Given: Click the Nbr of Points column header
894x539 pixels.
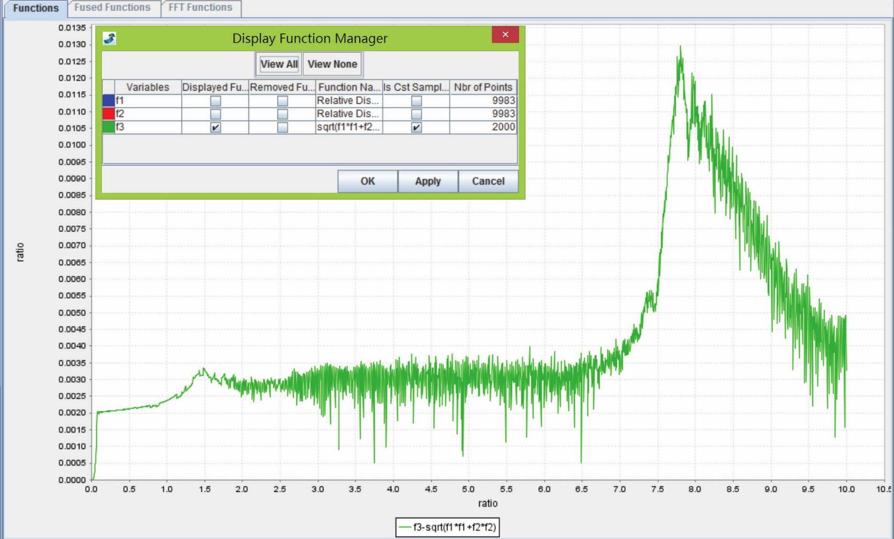Looking at the screenshot, I should (x=483, y=87).
